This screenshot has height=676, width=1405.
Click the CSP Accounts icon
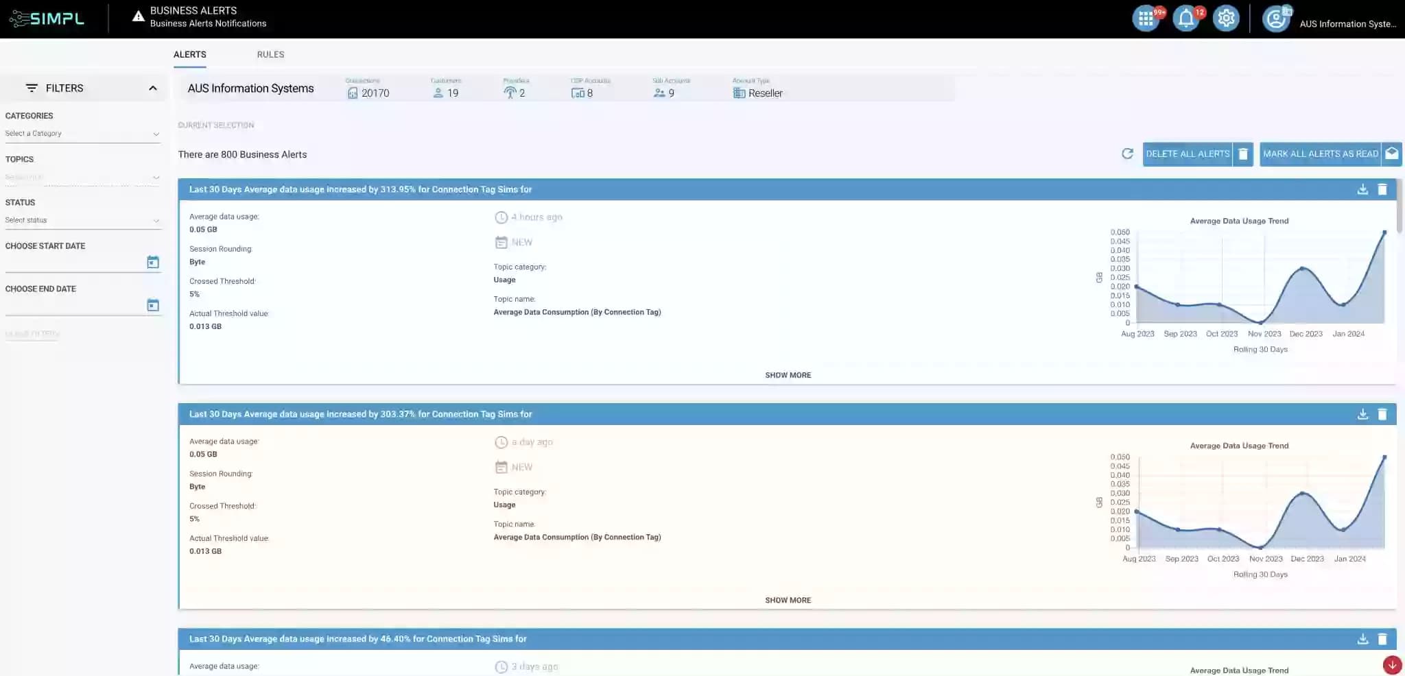tap(578, 93)
